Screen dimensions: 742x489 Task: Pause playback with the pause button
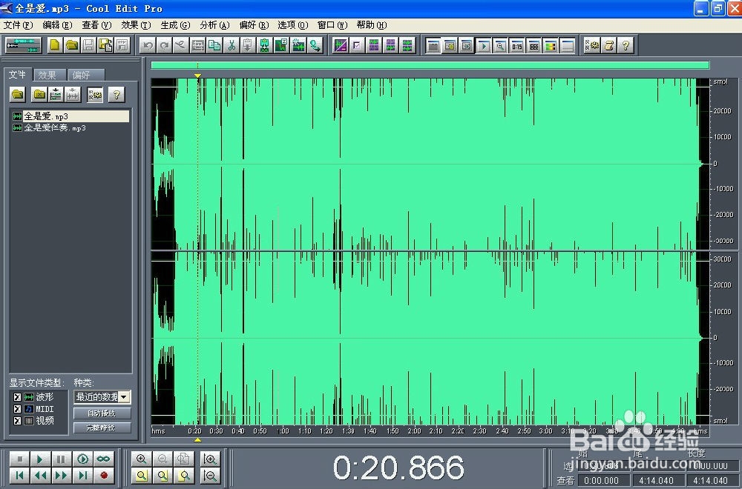pos(61,459)
